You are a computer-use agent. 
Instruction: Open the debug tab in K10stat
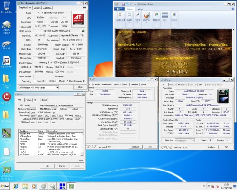pyautogui.click(x=44, y=100)
